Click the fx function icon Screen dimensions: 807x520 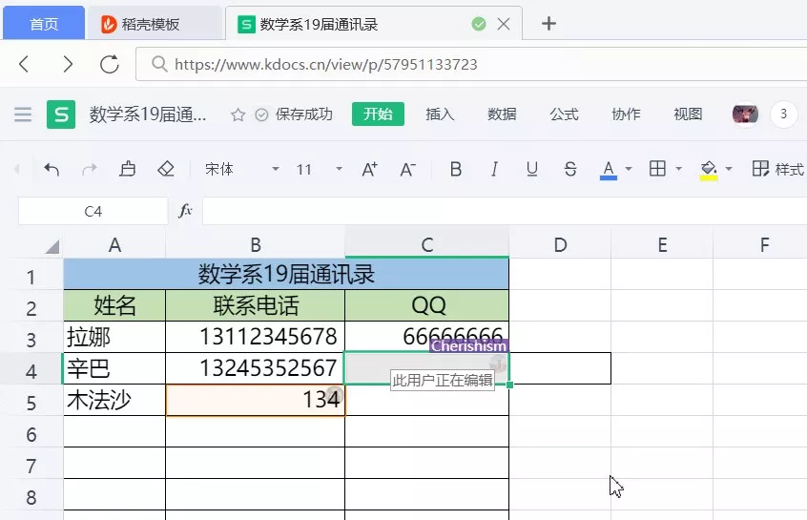(185, 211)
